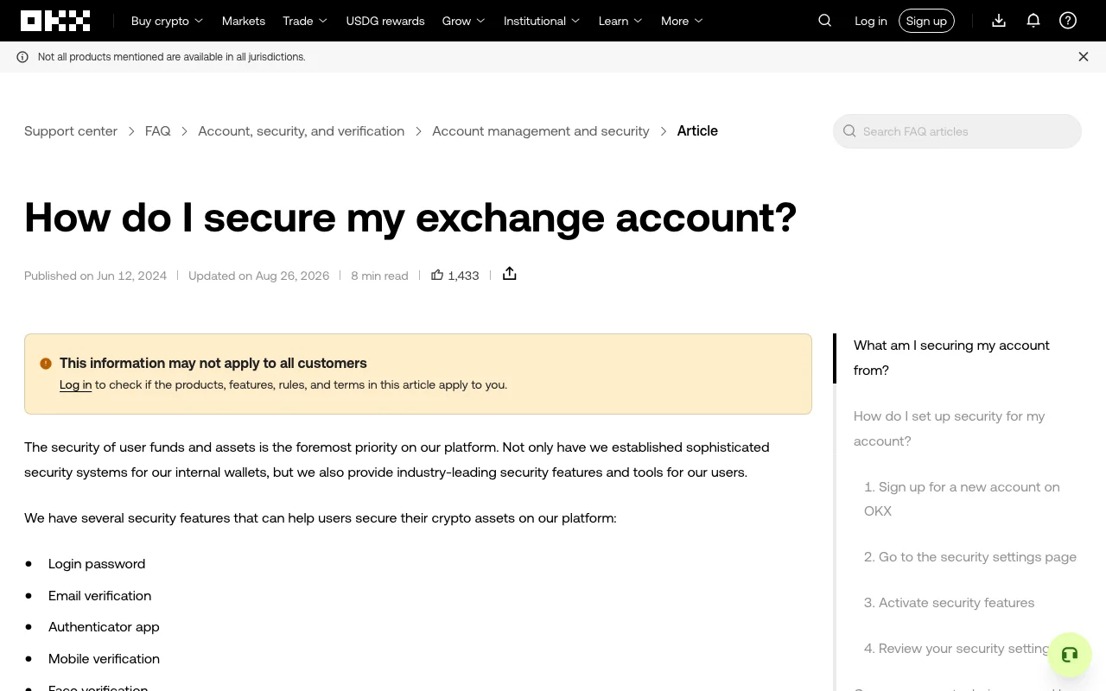
Task: Navigate to Support center breadcrumb
Action: (x=71, y=131)
